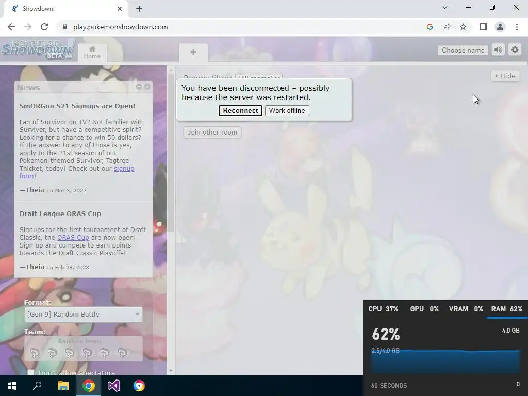Viewport: 528px width, 396px height.
Task: Open the ORAS Cup link
Action: 73,237
